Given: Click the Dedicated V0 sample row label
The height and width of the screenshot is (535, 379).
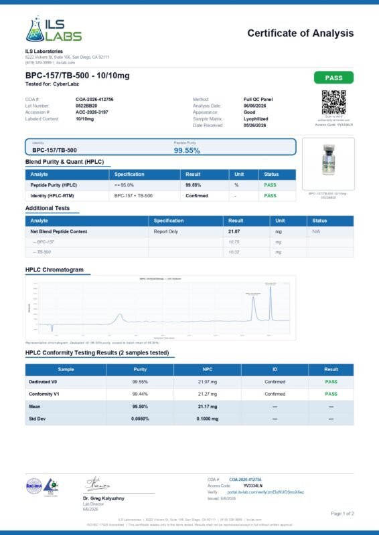Looking at the screenshot, I should pos(43,382).
